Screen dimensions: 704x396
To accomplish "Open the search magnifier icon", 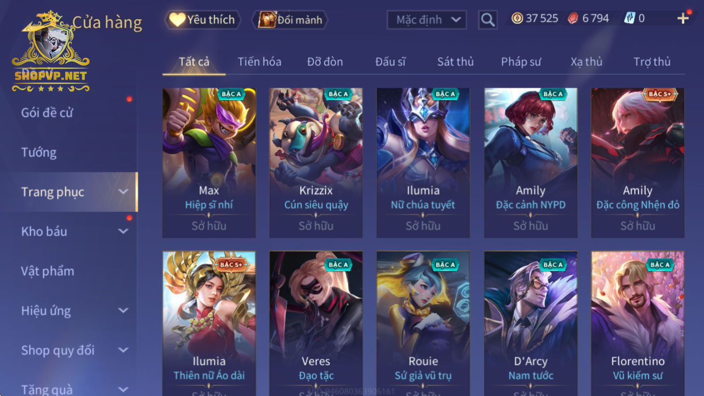I will pyautogui.click(x=487, y=20).
